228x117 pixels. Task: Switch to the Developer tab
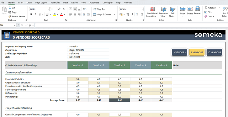coord(108,3)
